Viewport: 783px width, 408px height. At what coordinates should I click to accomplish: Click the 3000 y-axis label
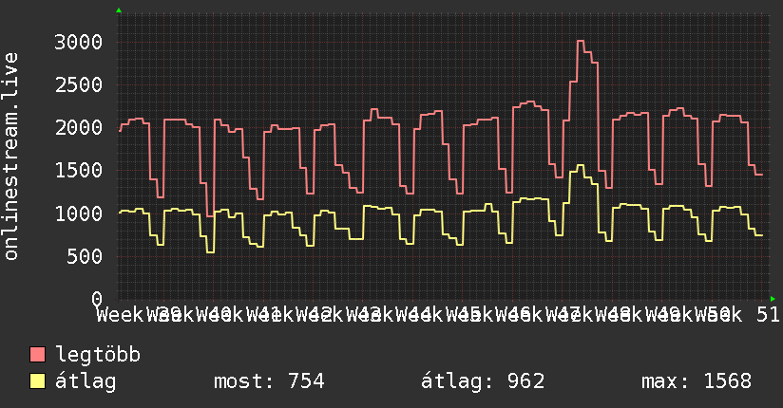tap(79, 42)
